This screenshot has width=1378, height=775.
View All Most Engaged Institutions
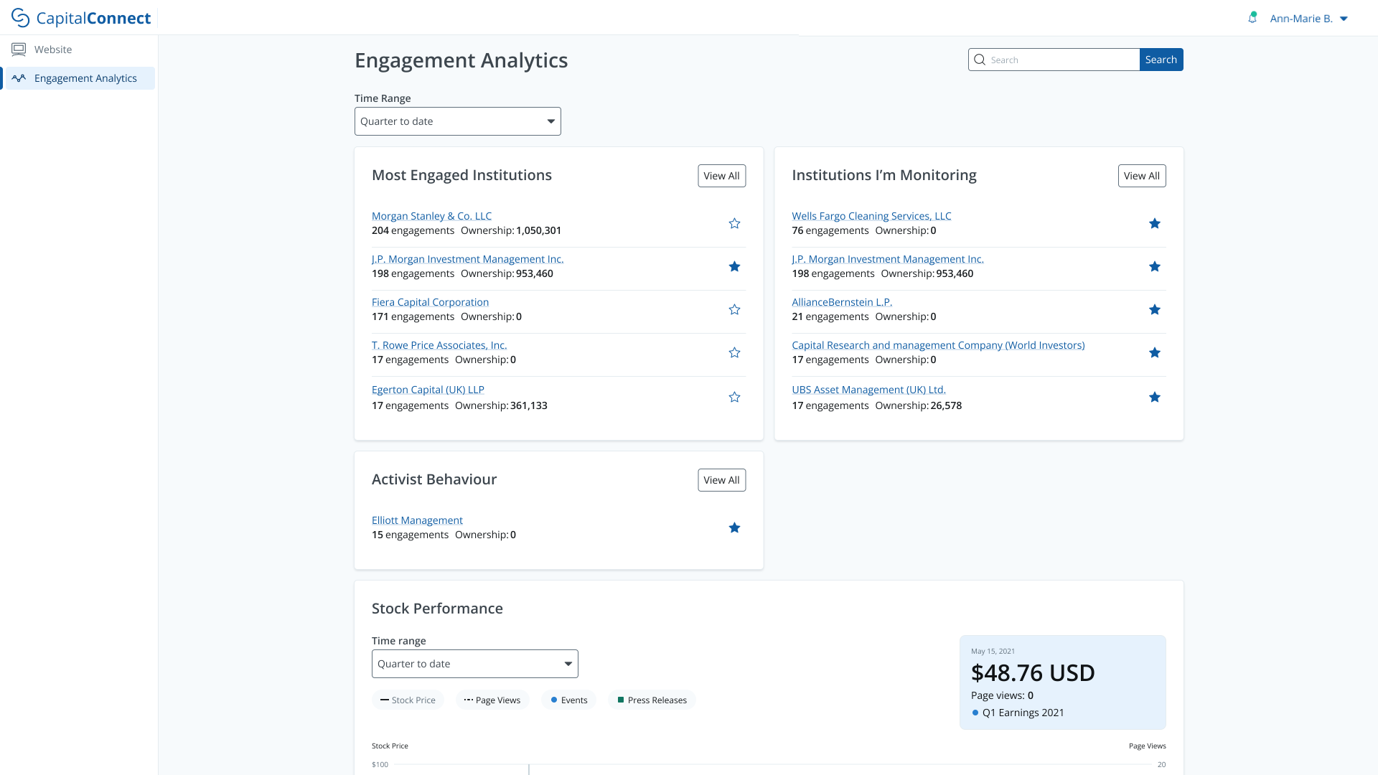pyautogui.click(x=721, y=176)
